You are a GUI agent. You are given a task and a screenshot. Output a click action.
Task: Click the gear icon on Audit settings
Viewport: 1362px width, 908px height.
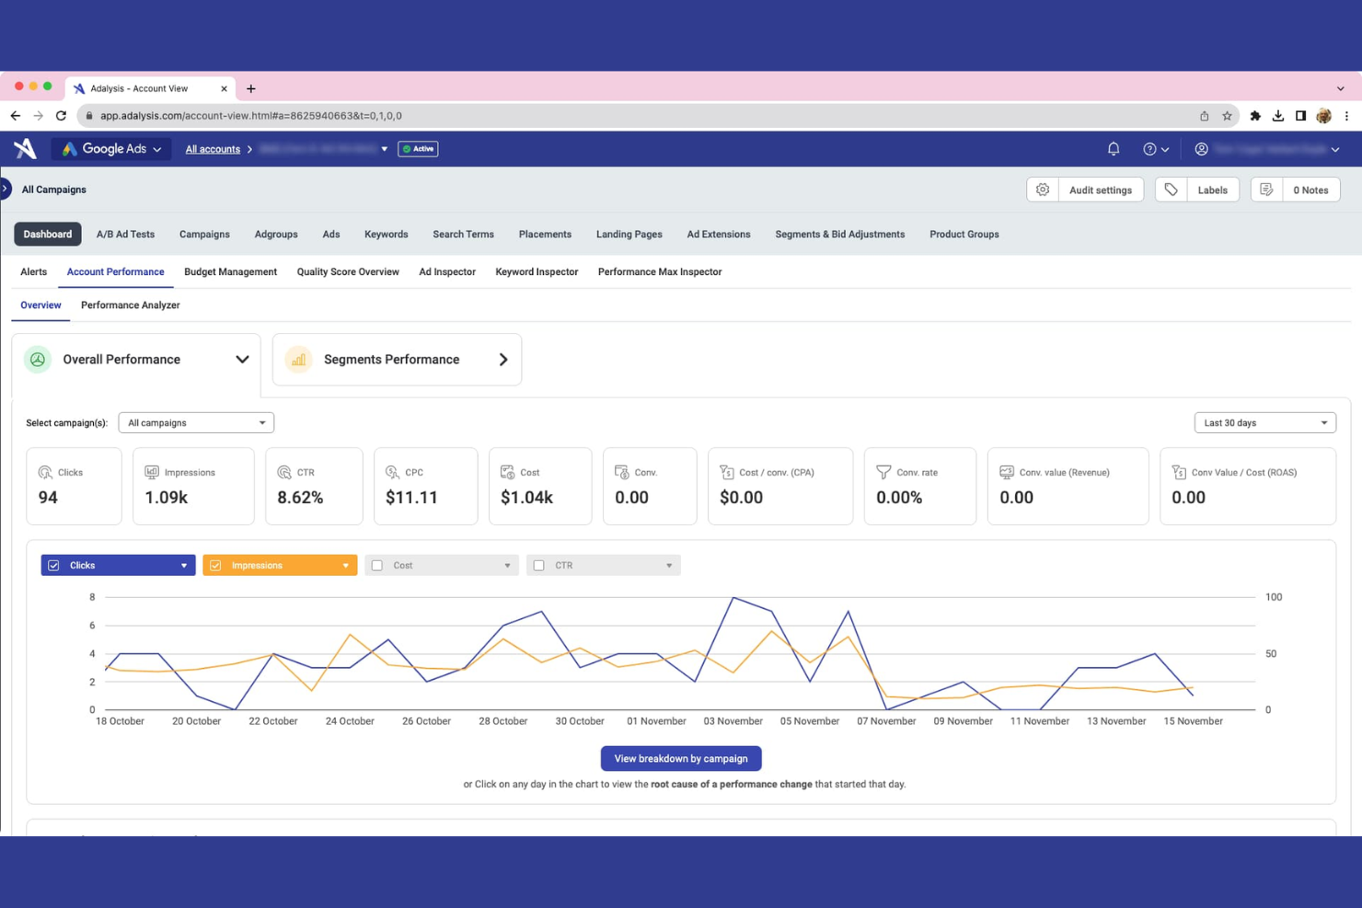pos(1043,189)
